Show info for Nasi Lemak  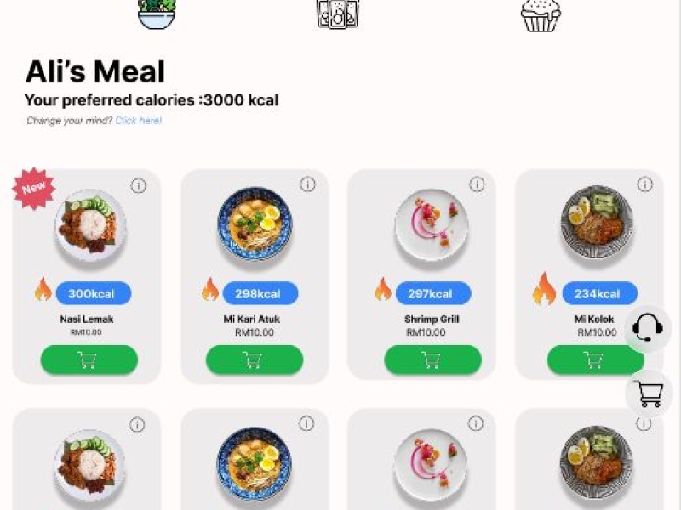tap(139, 186)
